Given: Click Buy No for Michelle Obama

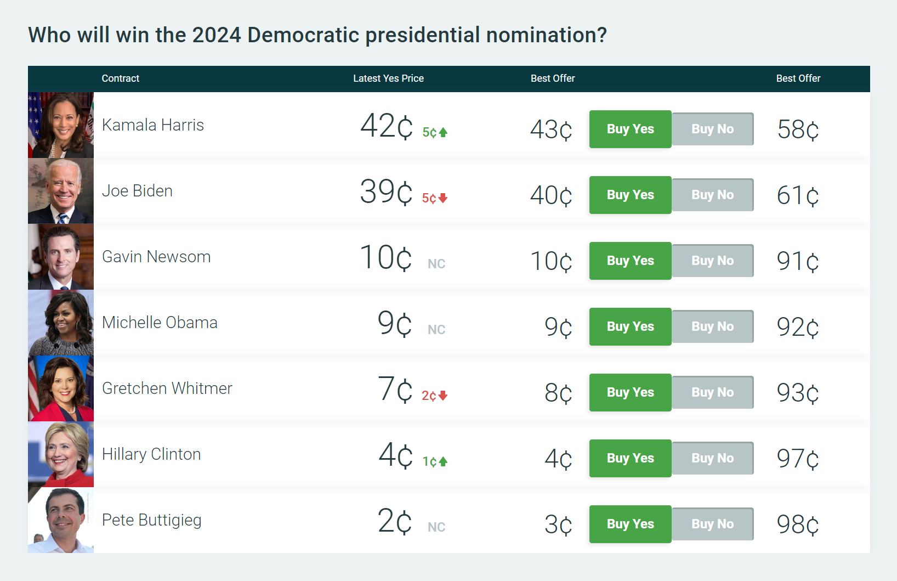Looking at the screenshot, I should tap(712, 326).
